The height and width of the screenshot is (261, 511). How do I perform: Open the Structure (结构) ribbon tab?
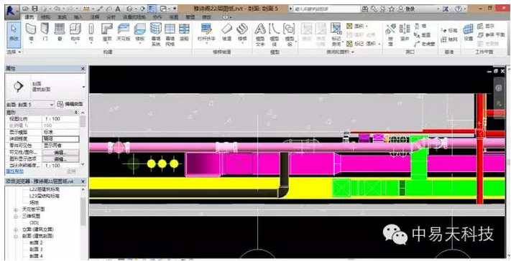click(x=46, y=16)
